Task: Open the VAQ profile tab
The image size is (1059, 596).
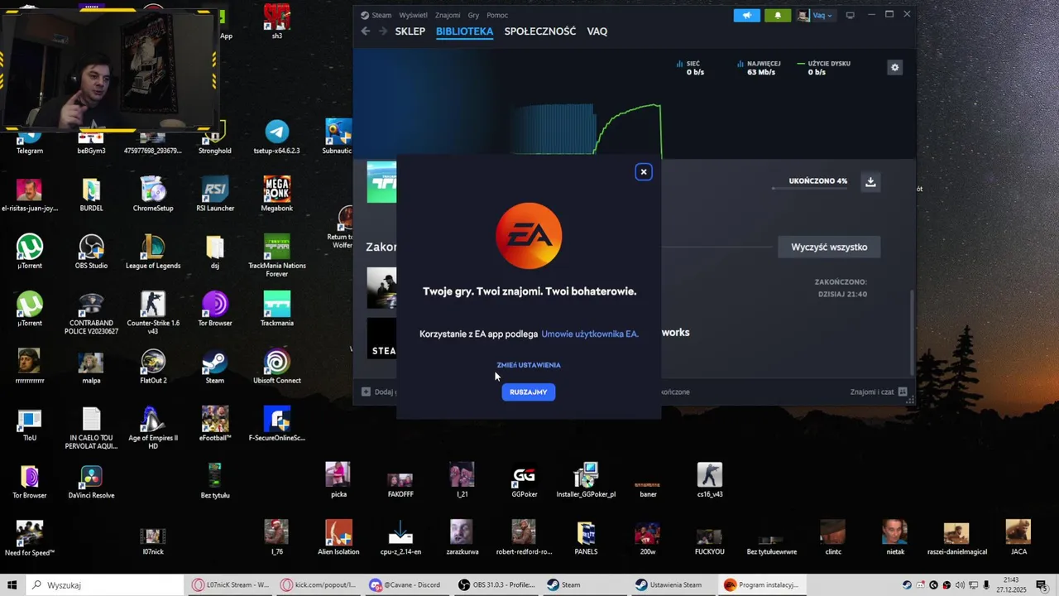Action: coord(597,31)
